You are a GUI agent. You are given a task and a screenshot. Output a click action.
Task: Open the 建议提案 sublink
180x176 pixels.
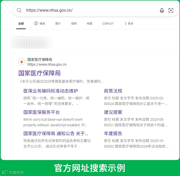click(x=113, y=112)
